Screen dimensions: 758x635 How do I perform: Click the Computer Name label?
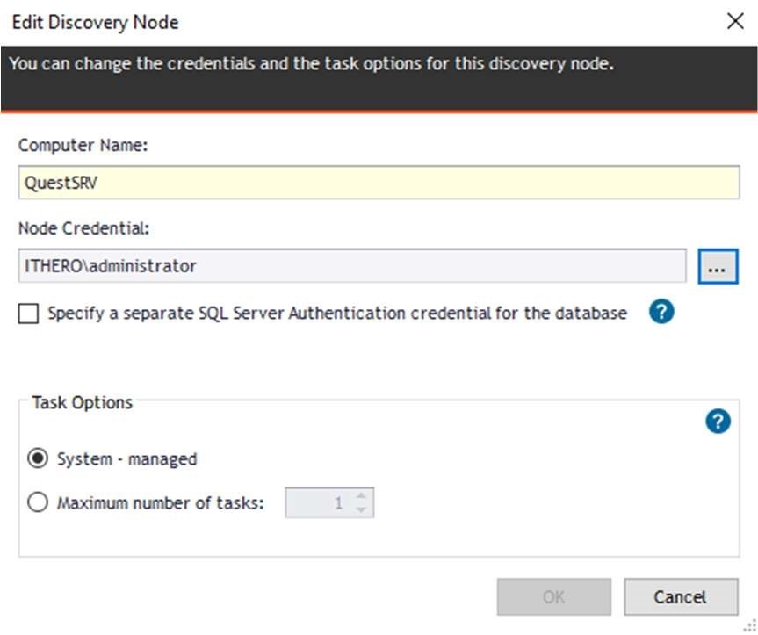[83, 146]
